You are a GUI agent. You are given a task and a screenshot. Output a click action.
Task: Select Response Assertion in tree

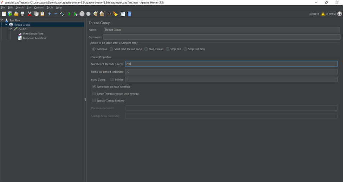tap(34, 38)
